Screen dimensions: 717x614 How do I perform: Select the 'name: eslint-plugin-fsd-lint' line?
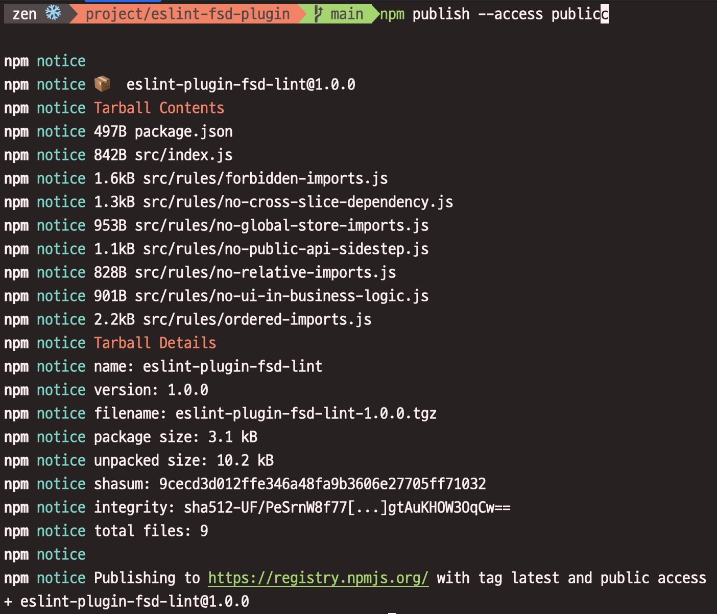tap(208, 366)
